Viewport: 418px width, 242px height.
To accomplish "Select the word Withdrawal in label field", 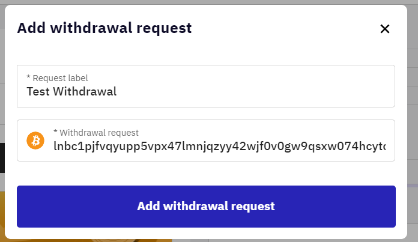I will (85, 91).
